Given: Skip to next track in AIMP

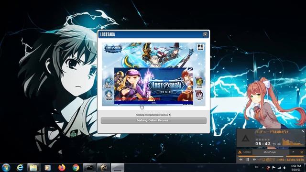Looking at the screenshot, I should (254, 160).
